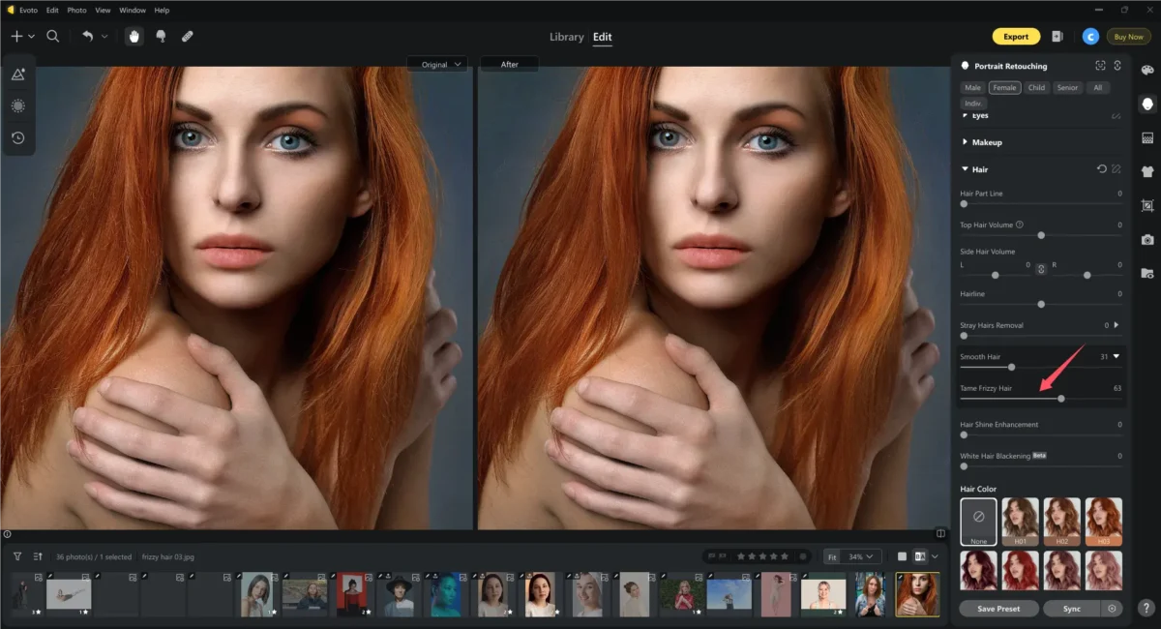This screenshot has height=629, width=1161.
Task: Click the sun-shaped circle icon in left sidebar
Action: pyautogui.click(x=18, y=105)
